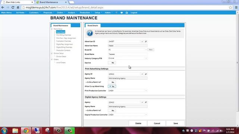Click the network signal icon in system tray
239x134 pixels.
point(217,131)
